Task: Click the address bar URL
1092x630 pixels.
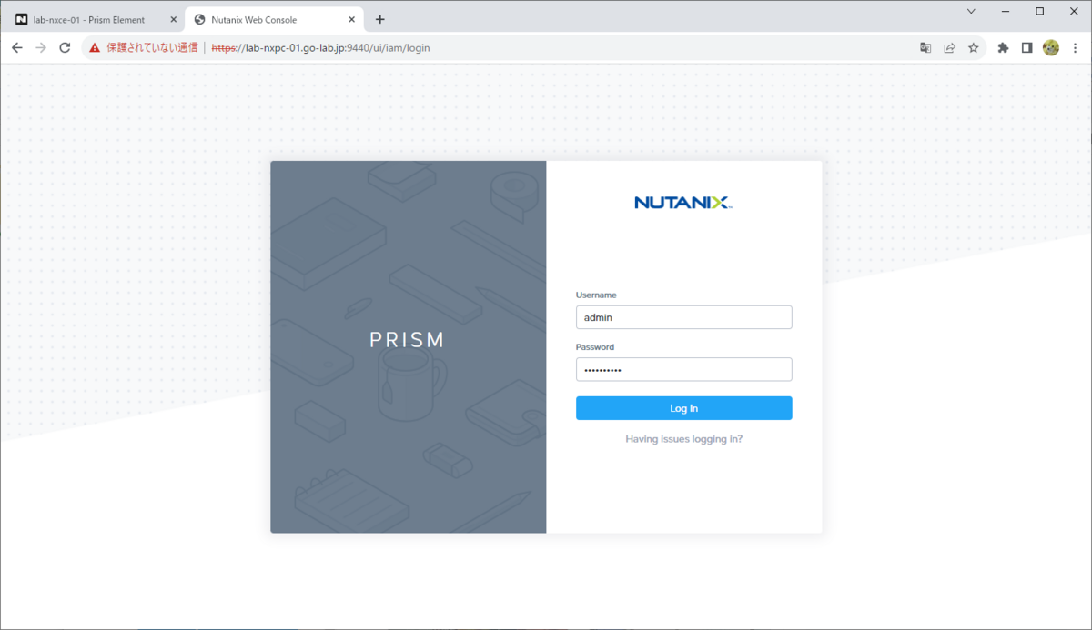Action: pos(321,47)
